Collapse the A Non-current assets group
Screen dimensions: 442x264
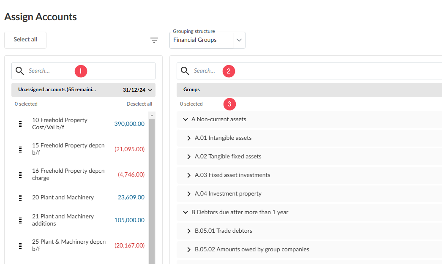point(185,120)
